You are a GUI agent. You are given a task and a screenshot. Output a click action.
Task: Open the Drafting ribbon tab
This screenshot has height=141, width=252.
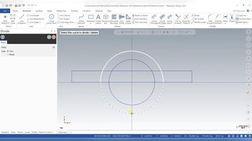click(x=74, y=11)
